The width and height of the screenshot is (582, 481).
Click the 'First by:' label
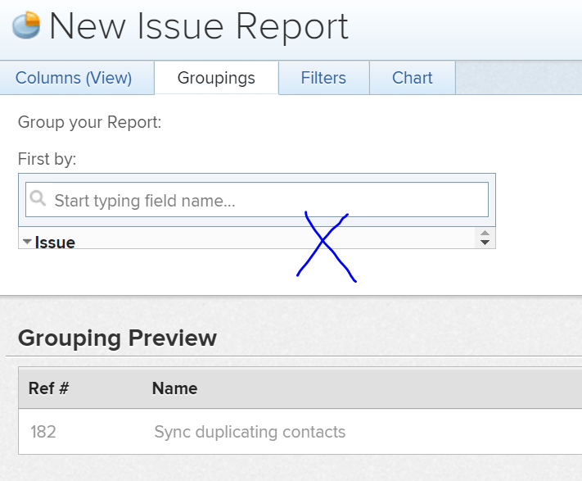click(47, 160)
